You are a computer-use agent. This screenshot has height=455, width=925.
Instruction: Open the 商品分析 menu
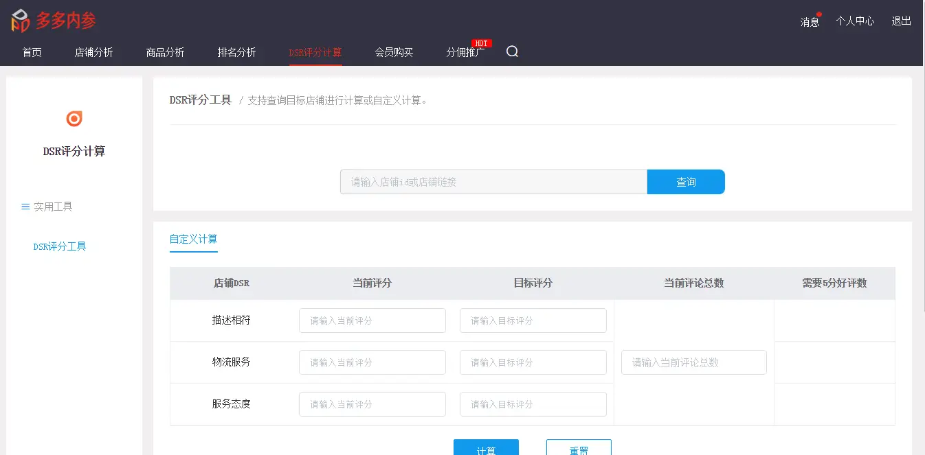click(165, 51)
